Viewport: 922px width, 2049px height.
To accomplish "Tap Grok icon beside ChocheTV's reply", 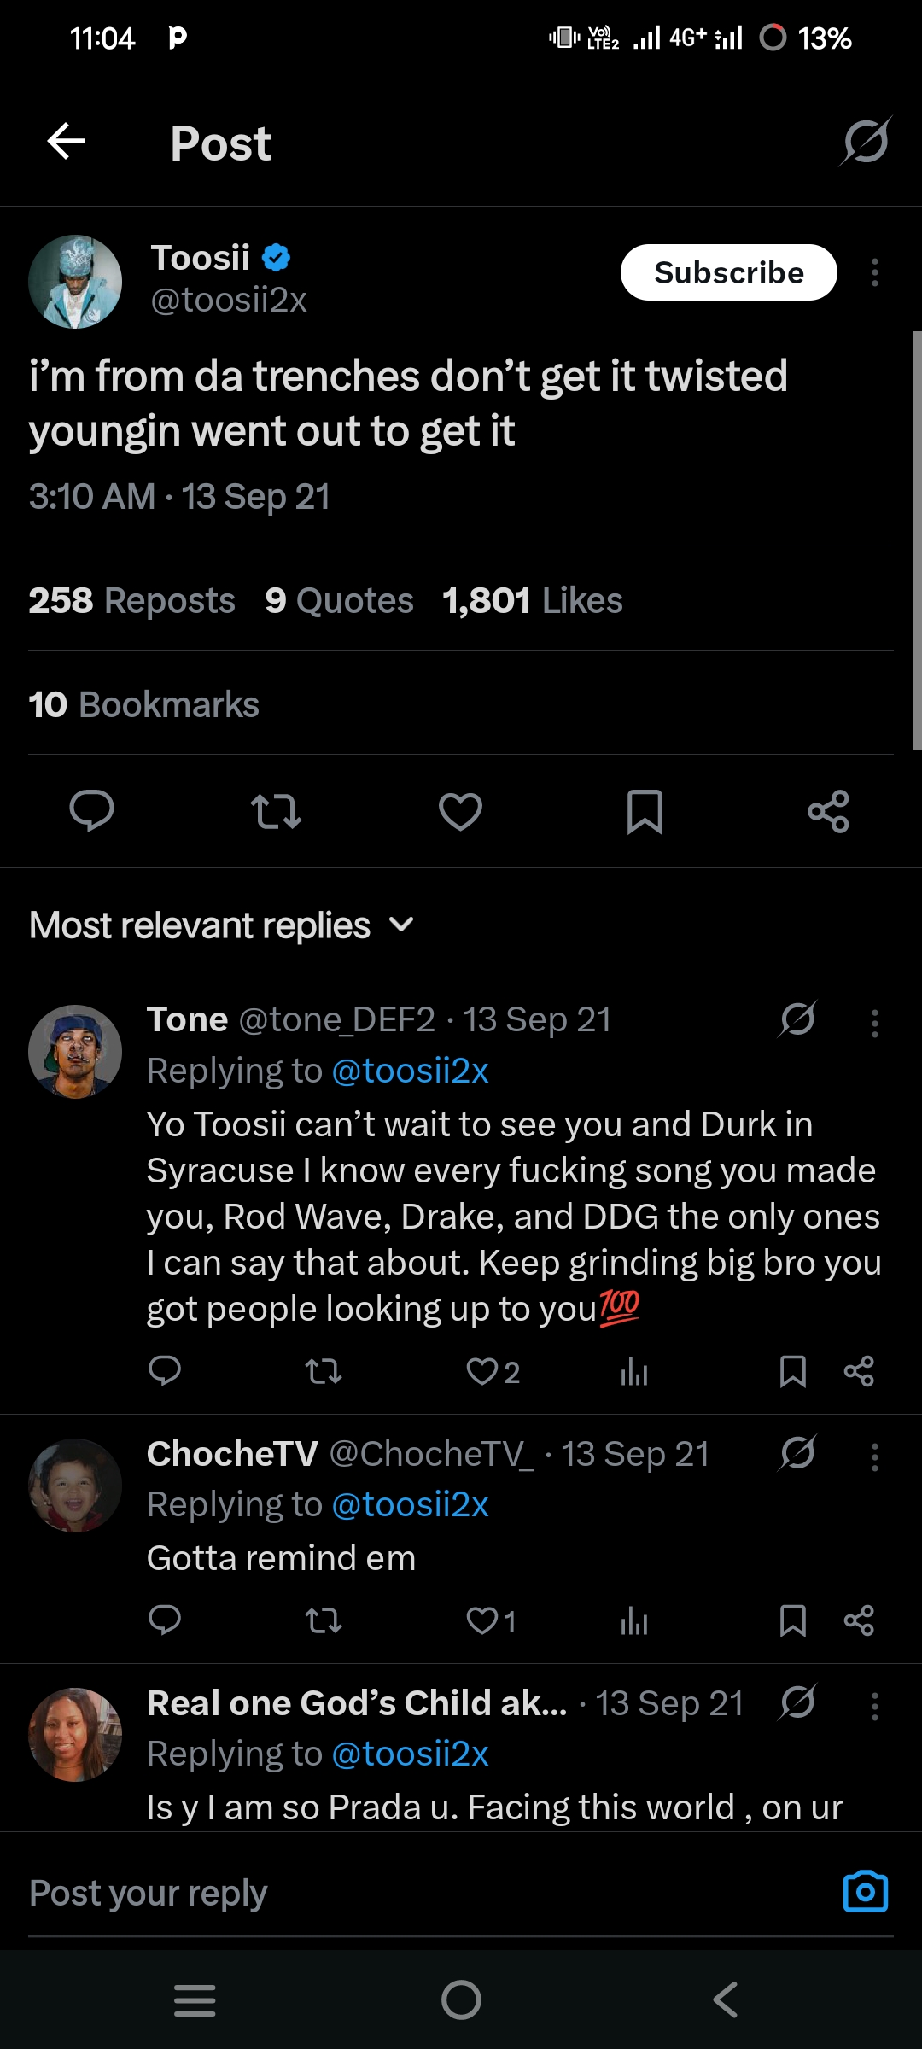I will click(x=797, y=1453).
